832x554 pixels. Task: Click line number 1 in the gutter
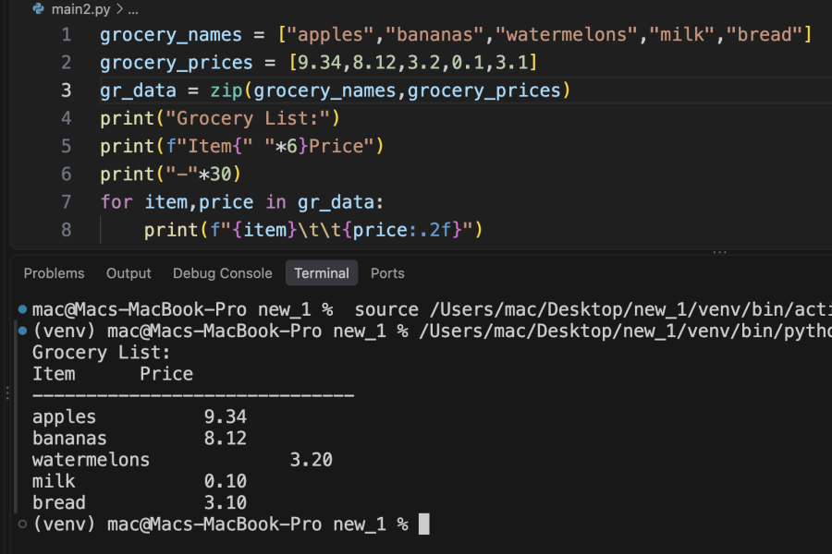(67, 35)
